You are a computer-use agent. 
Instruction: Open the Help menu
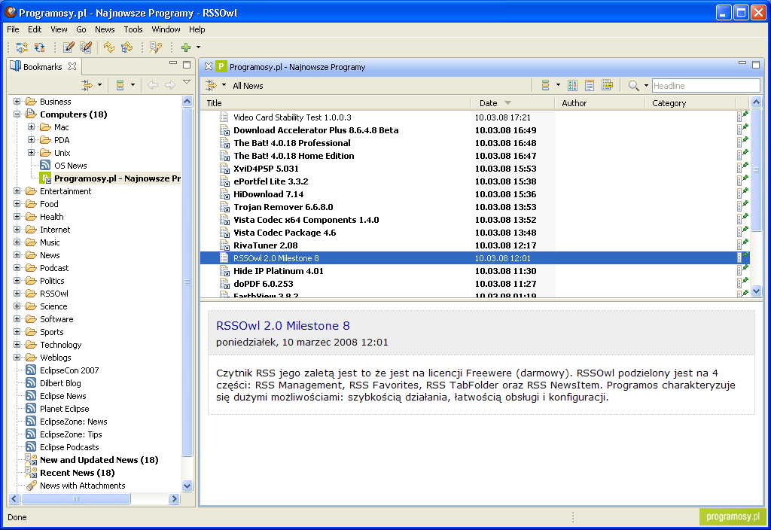click(x=197, y=29)
